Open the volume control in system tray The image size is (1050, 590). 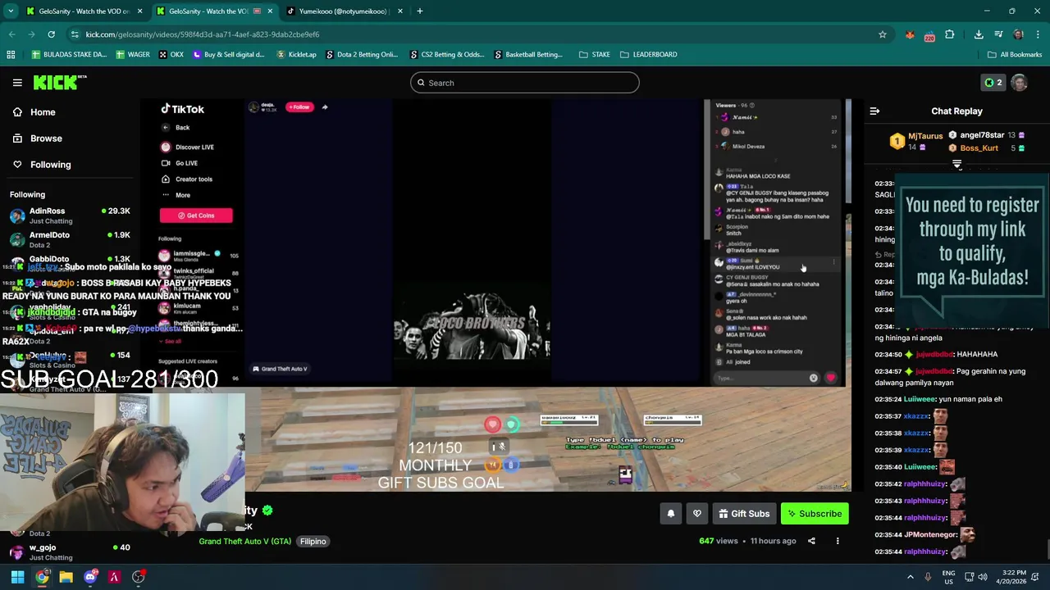(x=983, y=577)
